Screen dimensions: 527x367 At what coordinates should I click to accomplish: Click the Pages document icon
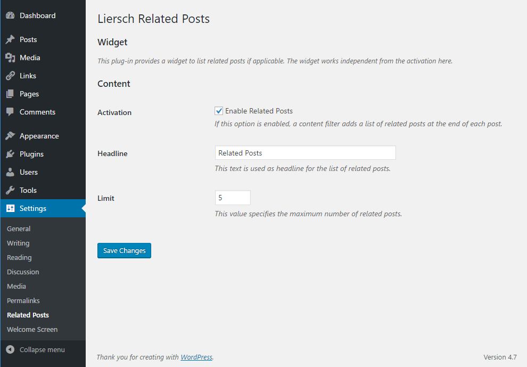(10, 94)
